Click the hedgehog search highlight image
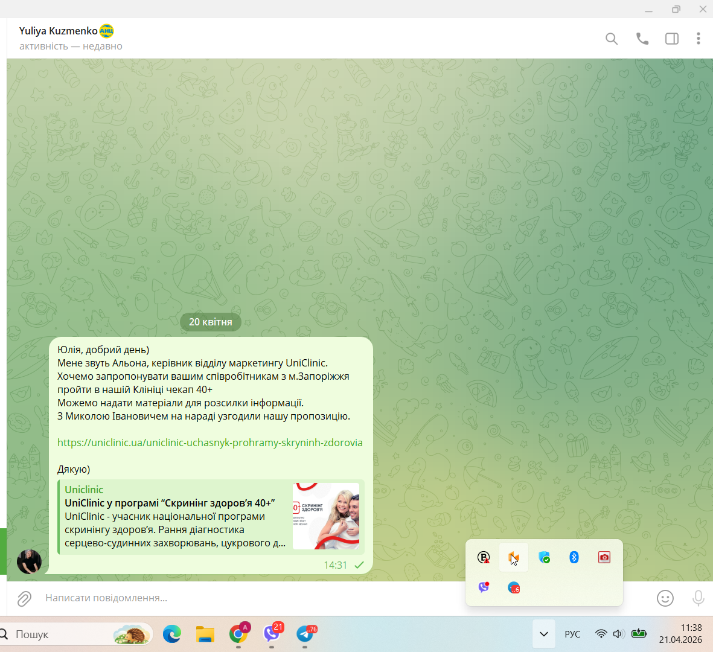Image resolution: width=713 pixels, height=652 pixels. [x=132, y=634]
